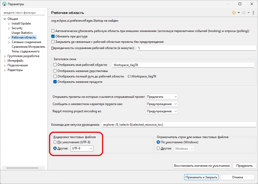Click the back navigation arrow icon
The width and height of the screenshot is (258, 184).
234,13
